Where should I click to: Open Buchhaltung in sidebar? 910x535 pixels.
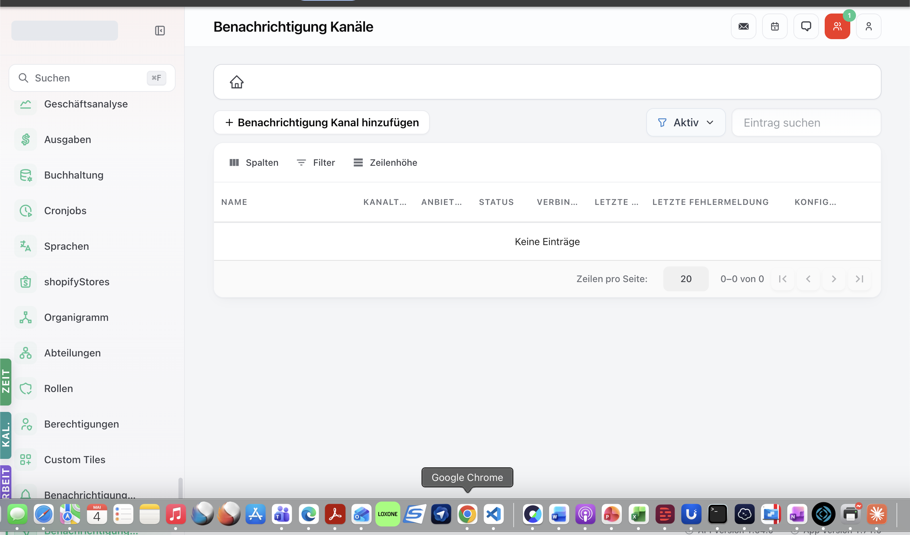coord(74,175)
